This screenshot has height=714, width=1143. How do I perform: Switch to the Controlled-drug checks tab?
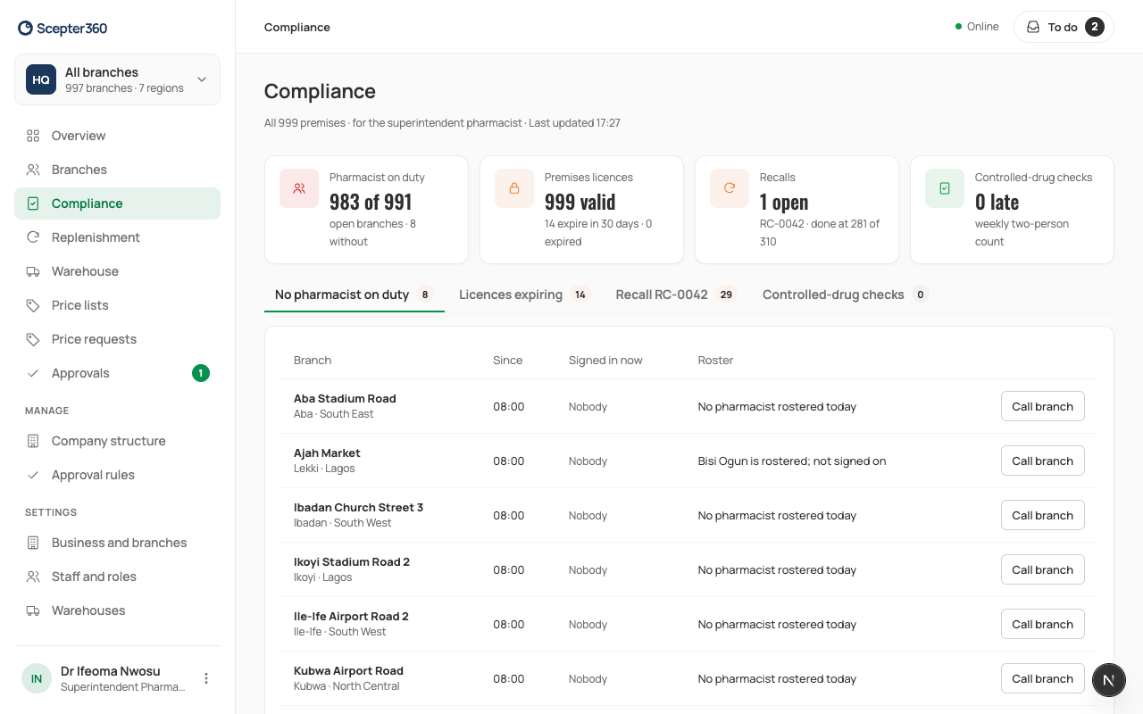845,295
